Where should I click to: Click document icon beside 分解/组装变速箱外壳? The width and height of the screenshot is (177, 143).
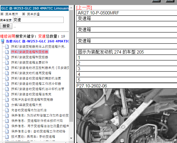(7, 105)
